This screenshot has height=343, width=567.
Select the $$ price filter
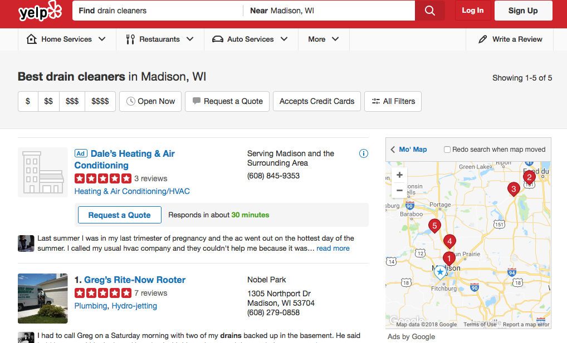(x=48, y=101)
